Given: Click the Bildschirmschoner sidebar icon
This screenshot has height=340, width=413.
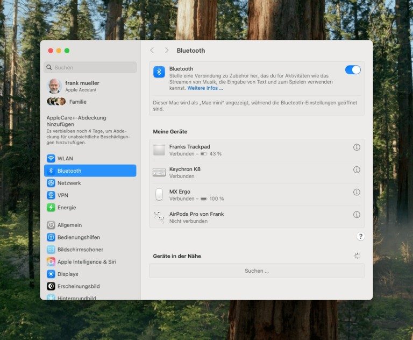Looking at the screenshot, I should (x=51, y=250).
